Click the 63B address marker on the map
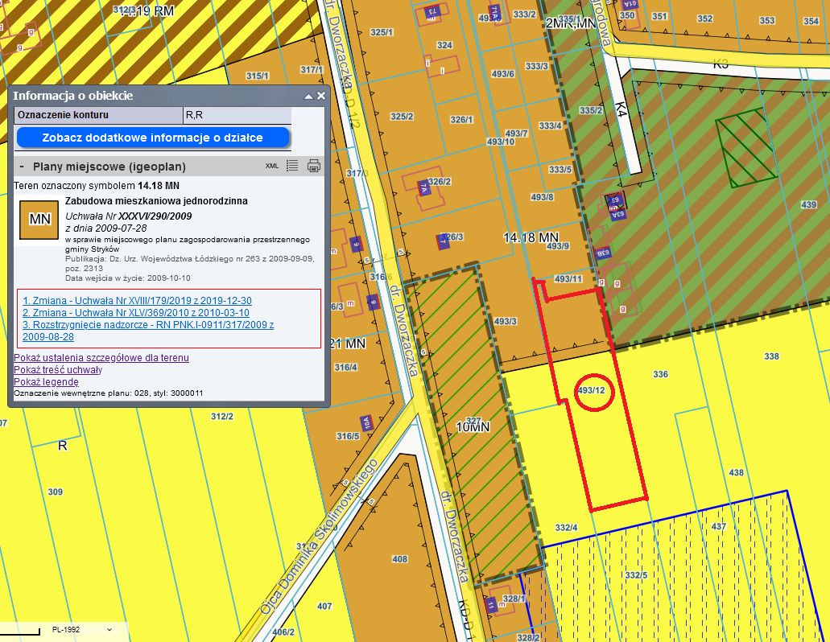 tap(604, 253)
